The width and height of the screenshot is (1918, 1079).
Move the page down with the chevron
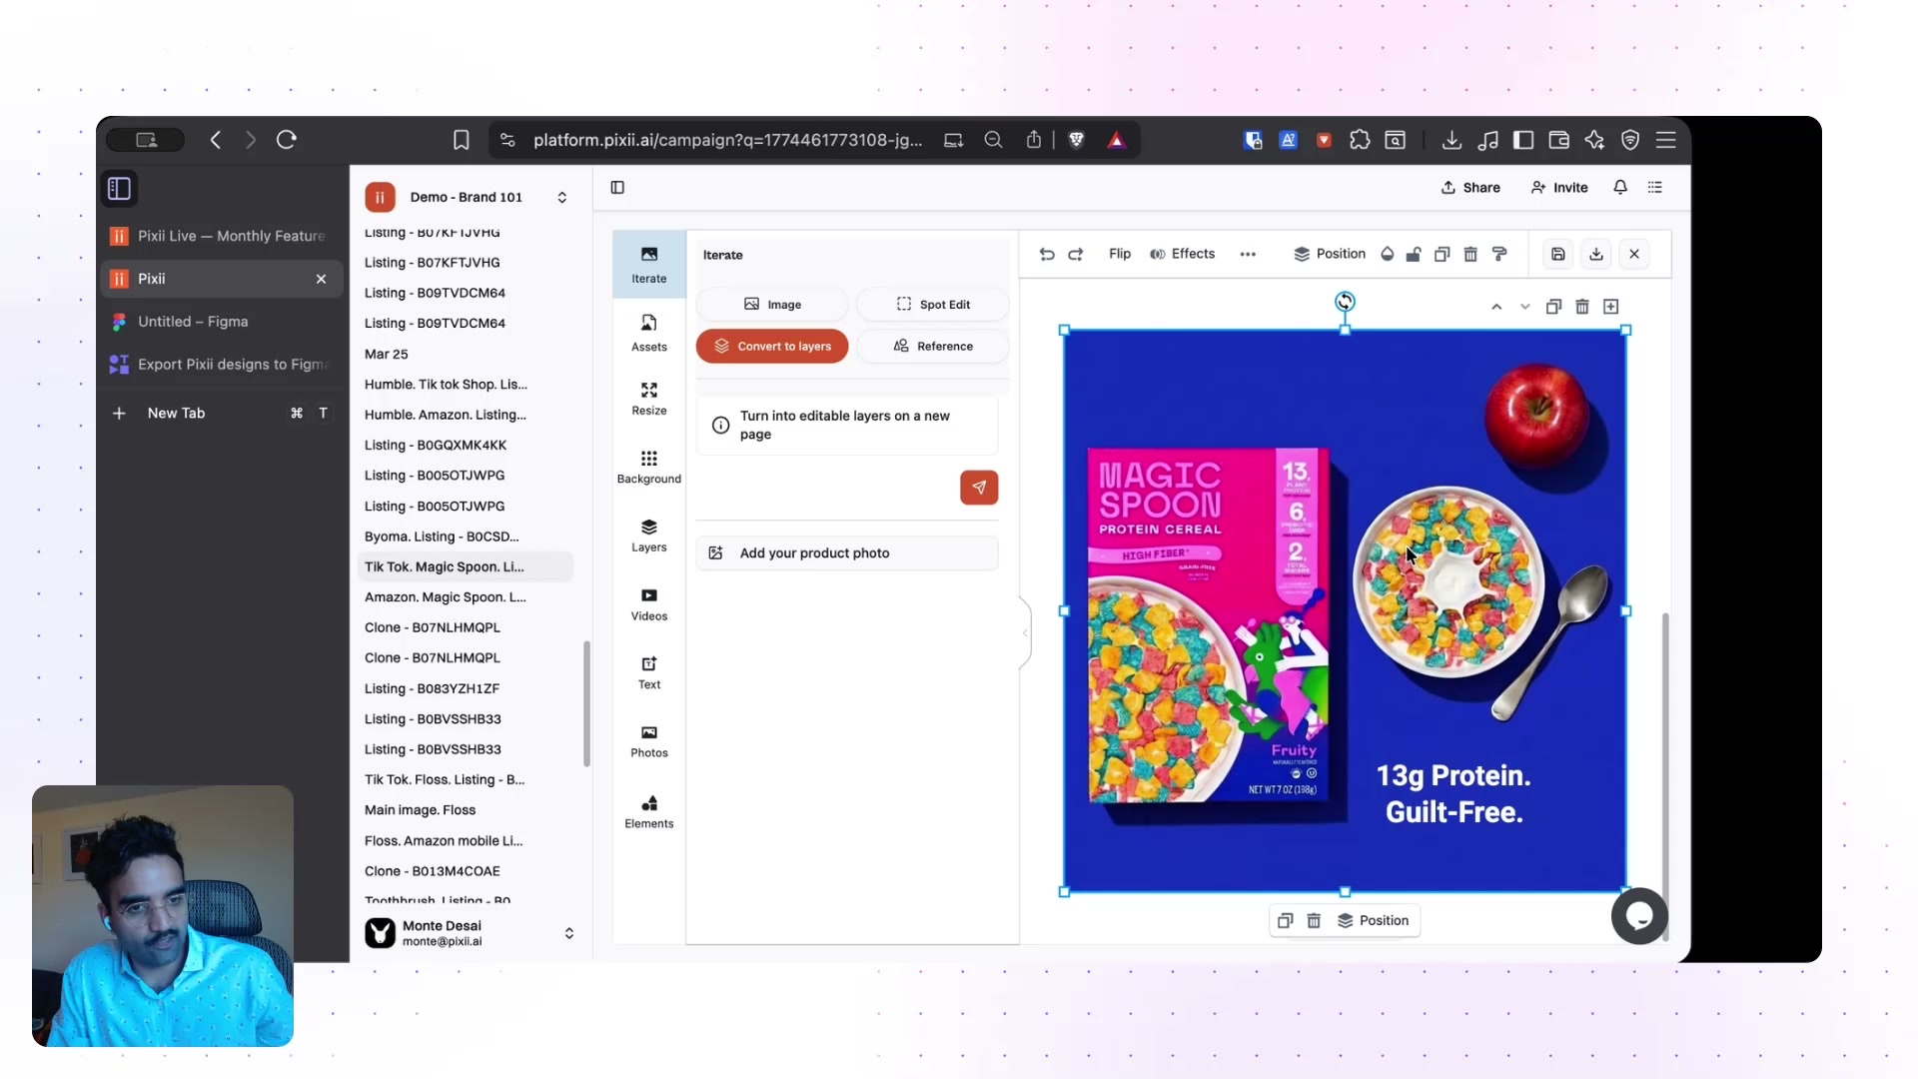tap(1525, 308)
